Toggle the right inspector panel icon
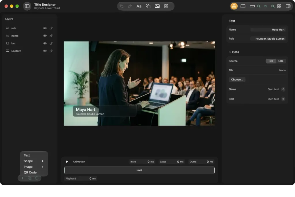This screenshot has width=295, height=197. (288, 6)
